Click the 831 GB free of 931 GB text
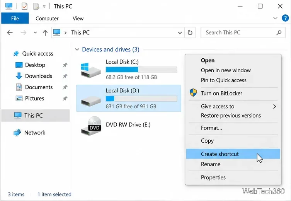This screenshot has height=201, width=291. (x=131, y=106)
